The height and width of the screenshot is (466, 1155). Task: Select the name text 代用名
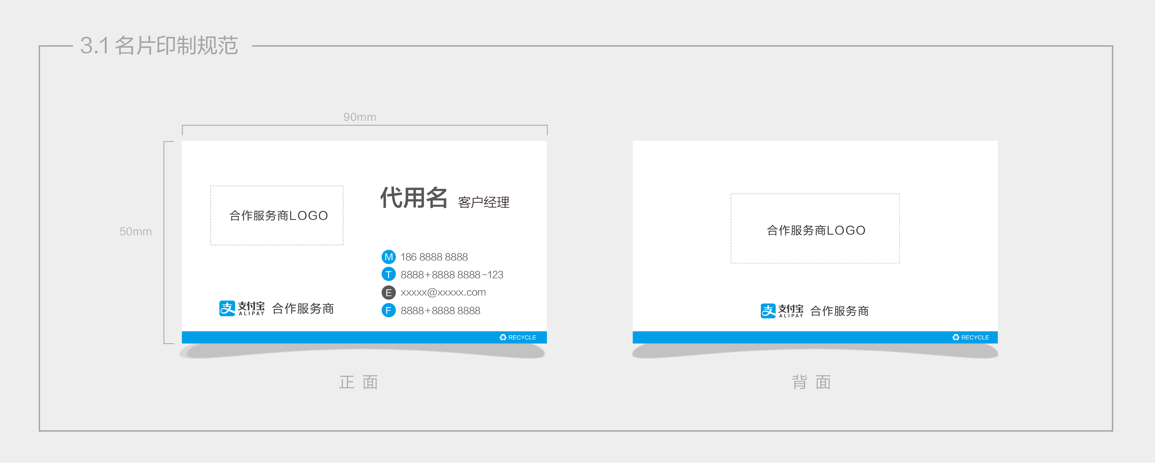[414, 197]
